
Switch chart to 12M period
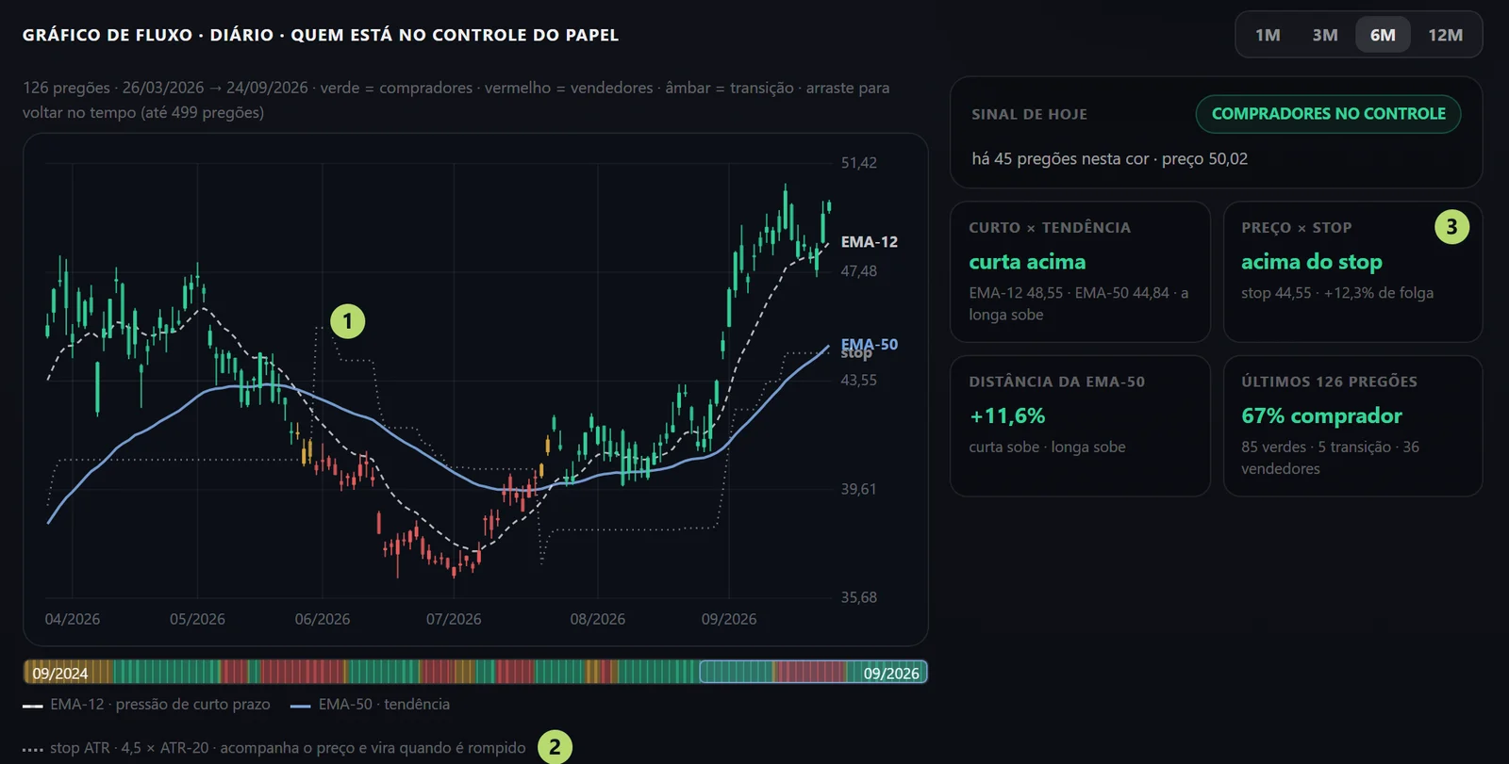click(1445, 35)
